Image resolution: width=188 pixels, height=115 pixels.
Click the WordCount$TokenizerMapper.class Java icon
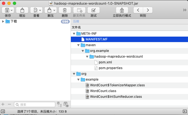[87, 85]
